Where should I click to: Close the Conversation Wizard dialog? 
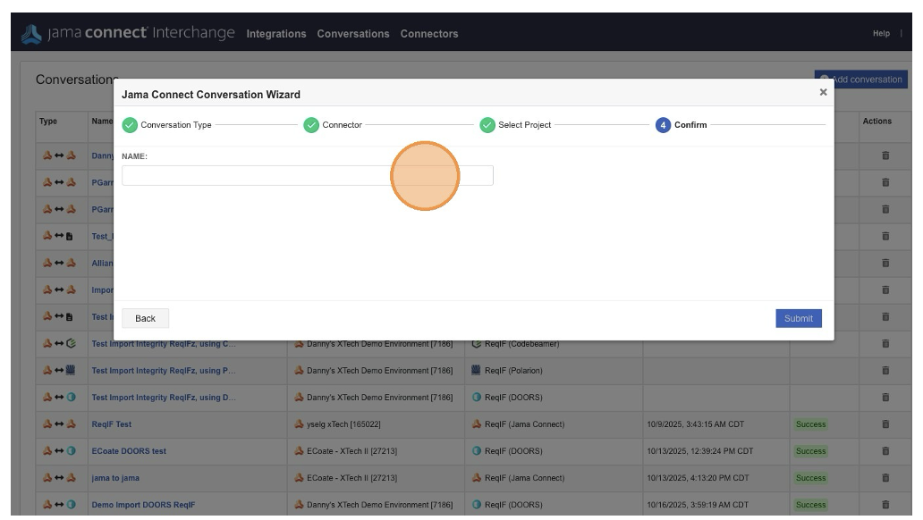(823, 92)
